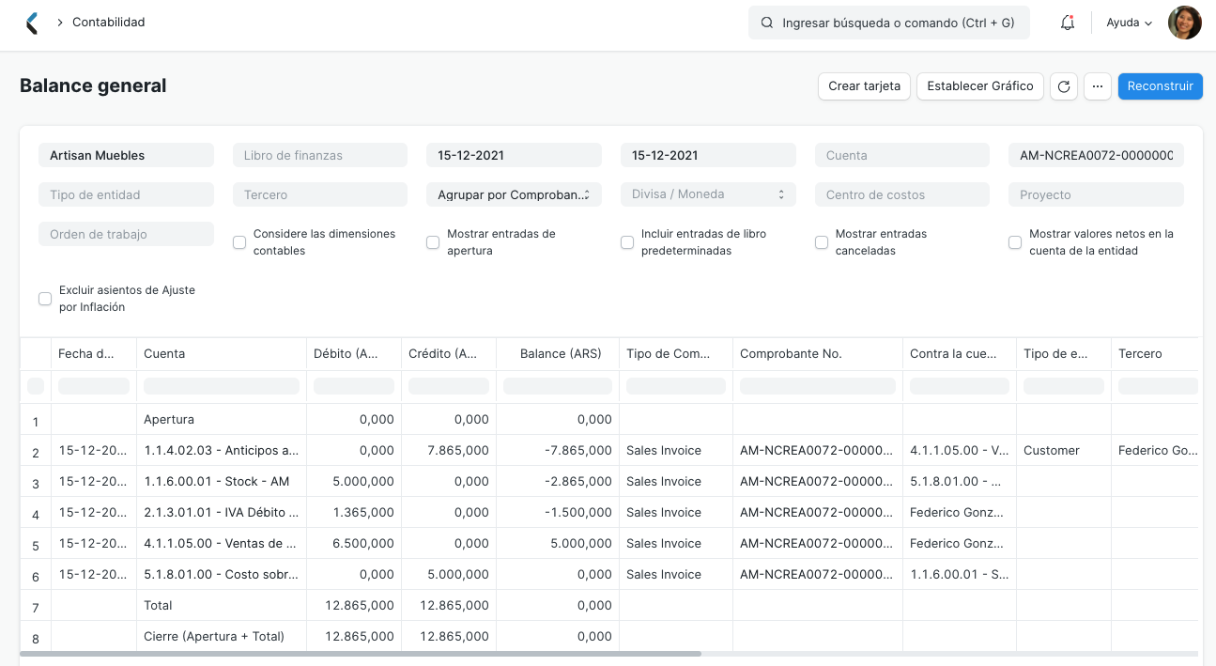The width and height of the screenshot is (1216, 666).
Task: Click the Cuenta filter input field
Action: (x=901, y=155)
